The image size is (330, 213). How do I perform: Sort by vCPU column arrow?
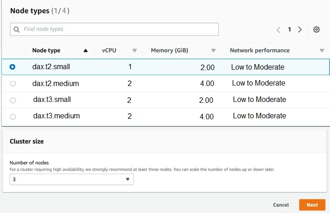135,51
